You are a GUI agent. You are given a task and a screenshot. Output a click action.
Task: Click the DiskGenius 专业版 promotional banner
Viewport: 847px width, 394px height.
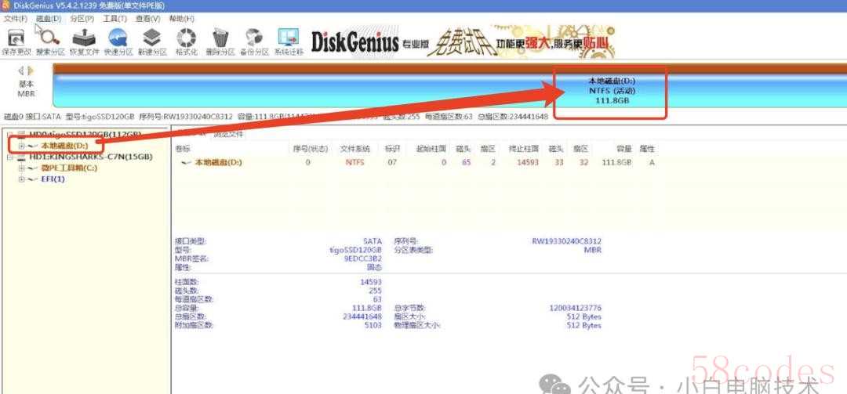463,41
